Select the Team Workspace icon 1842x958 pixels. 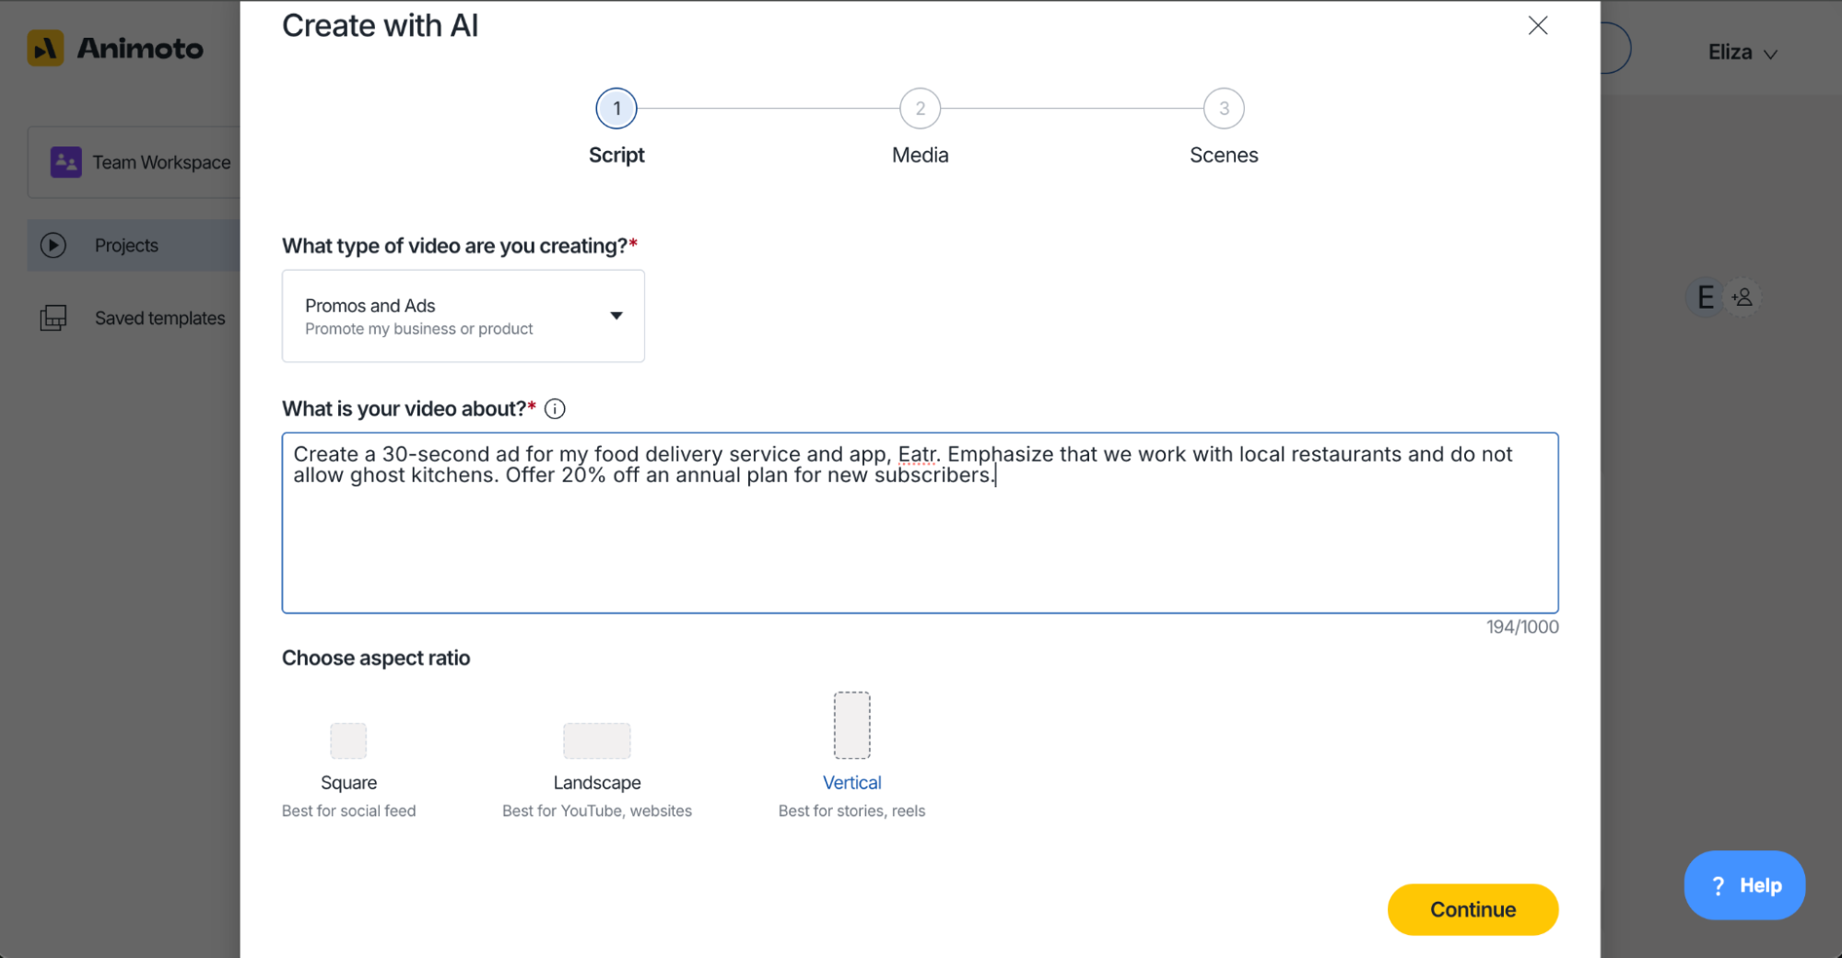pyautogui.click(x=65, y=161)
